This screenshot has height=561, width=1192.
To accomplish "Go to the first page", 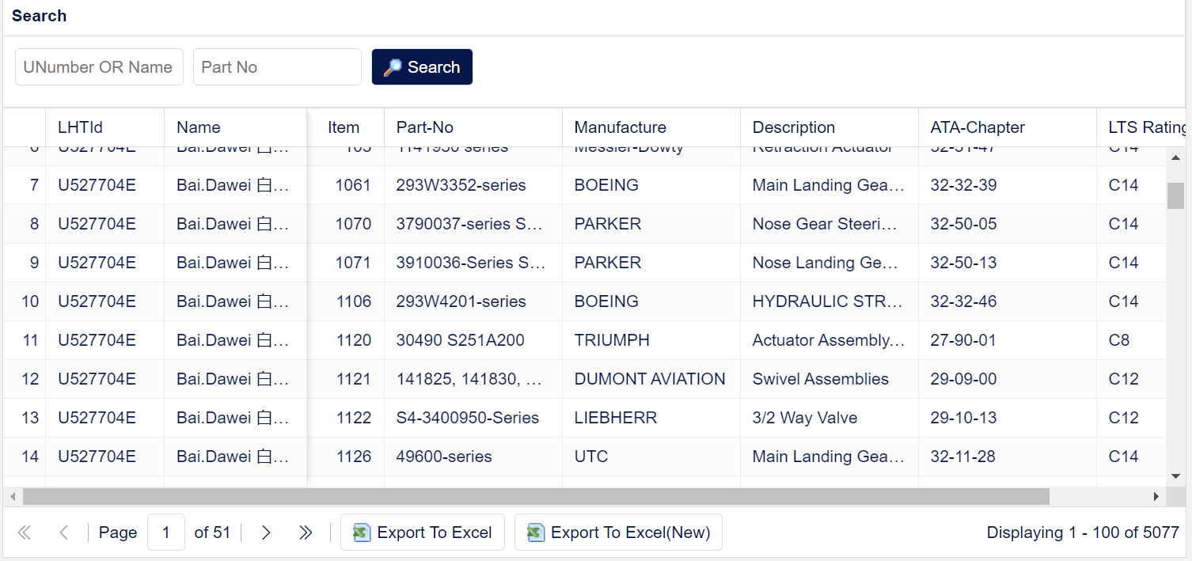I will 25,533.
